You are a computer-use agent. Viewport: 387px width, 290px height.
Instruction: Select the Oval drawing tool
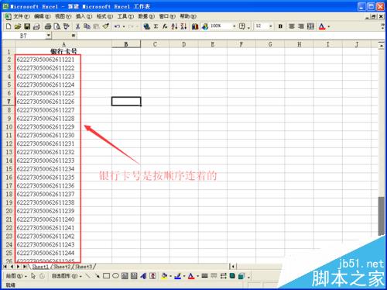tap(115, 276)
